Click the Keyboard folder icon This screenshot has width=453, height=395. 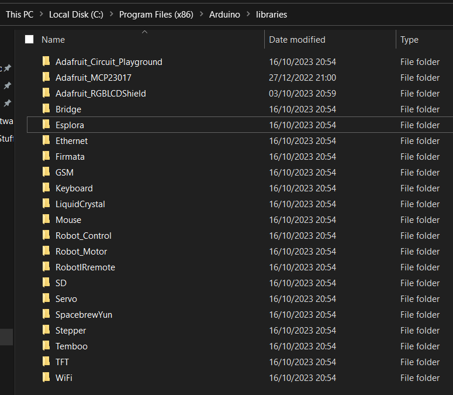point(46,188)
